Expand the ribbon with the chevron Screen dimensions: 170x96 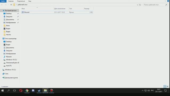coord(165,1)
